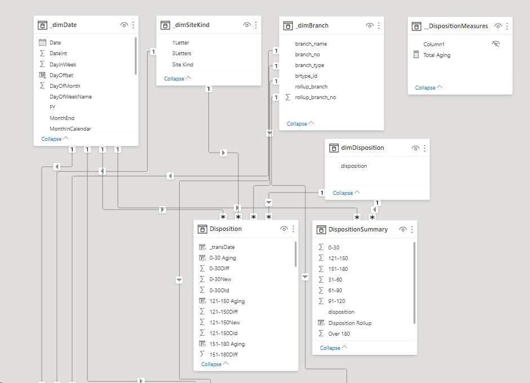Viewport: 530px width, 383px height.
Task: Toggle visibility eye of _dimBranch table
Action: pyautogui.click(x=369, y=26)
